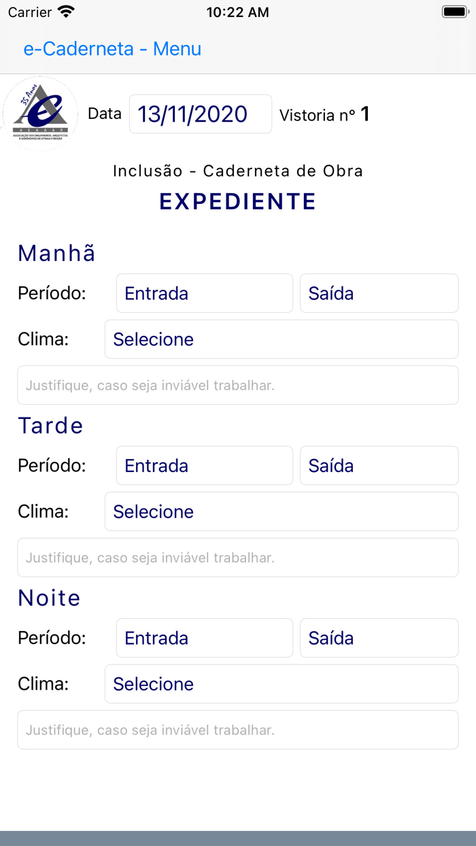This screenshot has height=846, width=476.
Task: Open the e-Caderneta Menu
Action: (112, 49)
